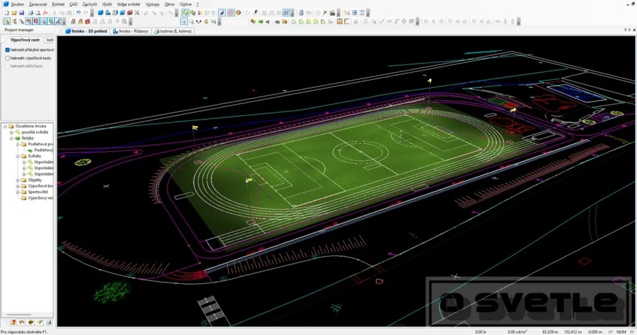Screen dimensions: 637x335
Task: Select the hand pan tool
Action: pos(206,22)
